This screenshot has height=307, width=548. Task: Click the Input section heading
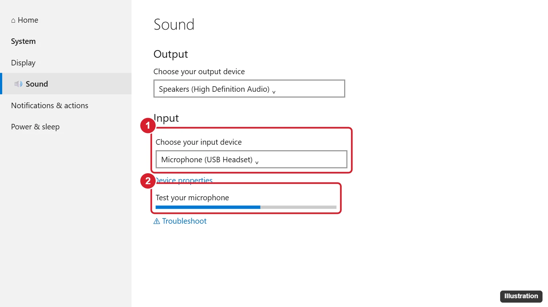pyautogui.click(x=166, y=118)
